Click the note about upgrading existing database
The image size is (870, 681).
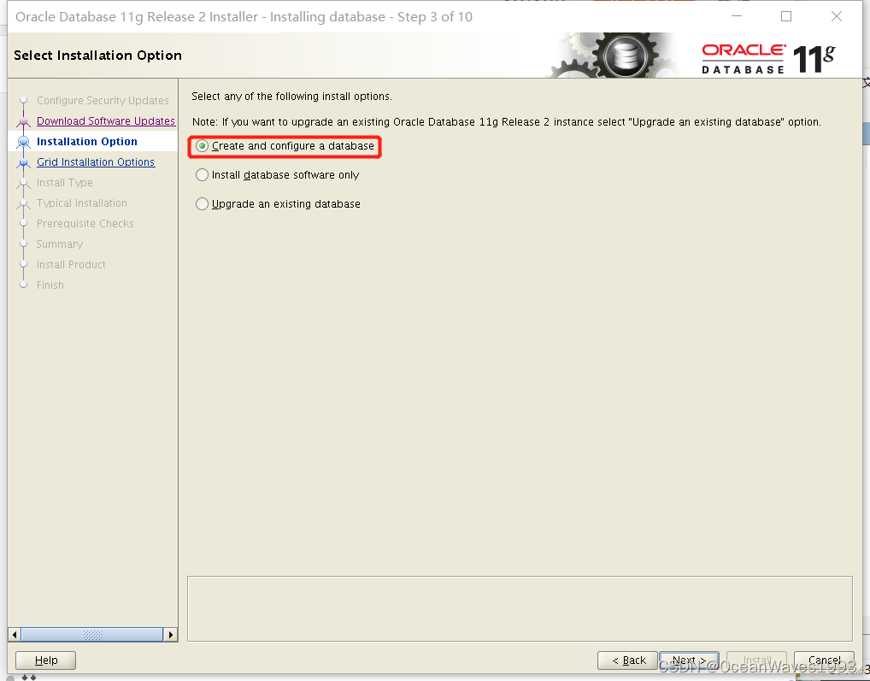(x=506, y=122)
